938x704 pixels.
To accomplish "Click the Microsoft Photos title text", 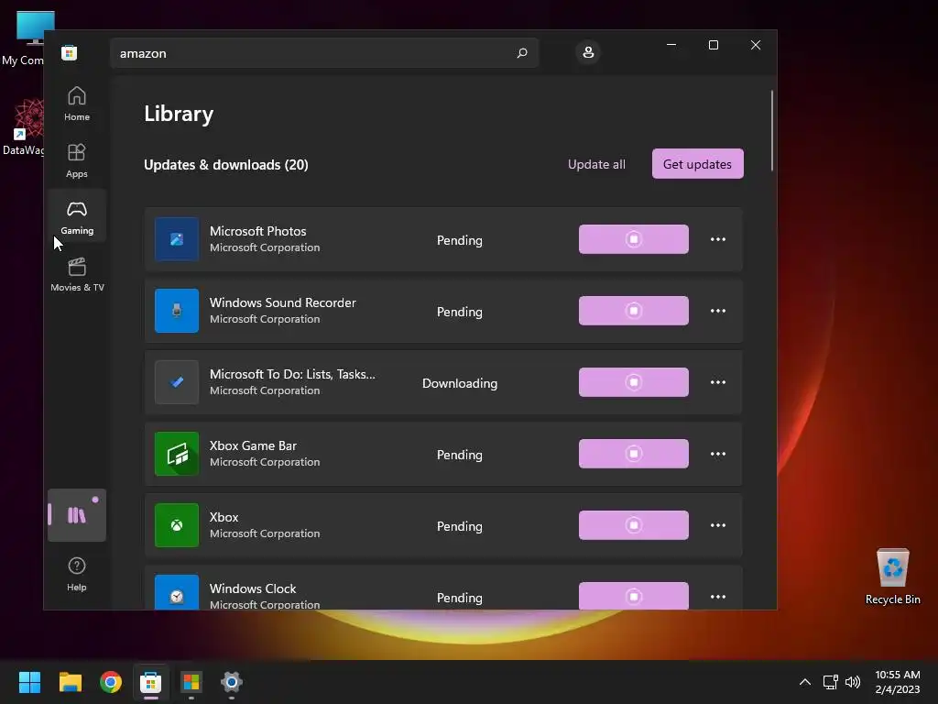I will pyautogui.click(x=257, y=231).
